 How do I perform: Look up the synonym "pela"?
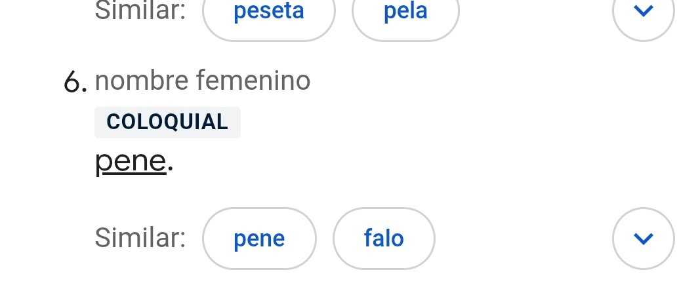coord(405,12)
